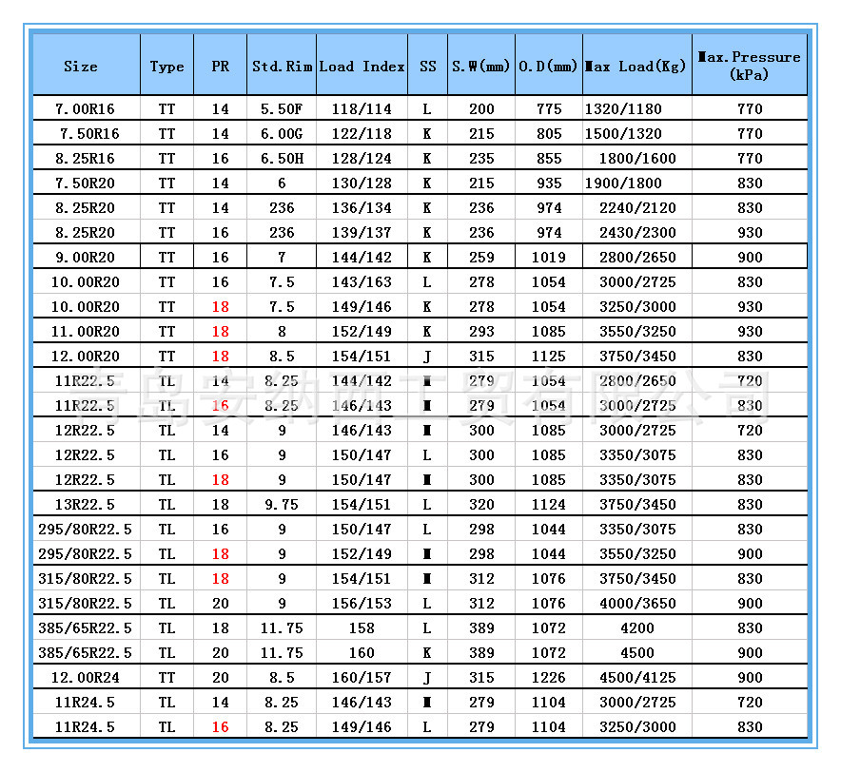Click rim value 6.50H
Image resolution: width=841 pixels, height=772 pixels.
pyautogui.click(x=282, y=158)
